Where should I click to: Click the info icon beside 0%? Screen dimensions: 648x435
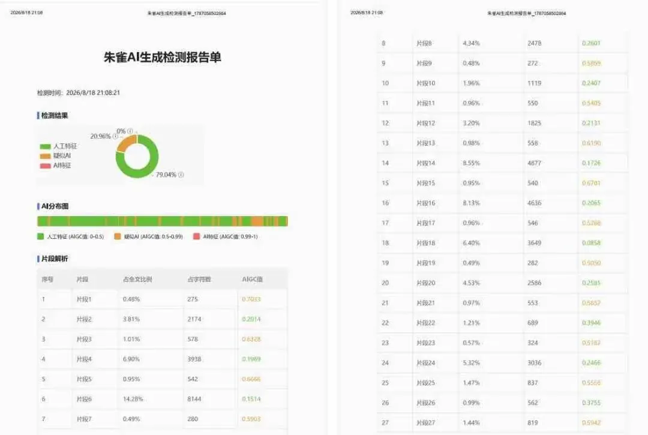(x=130, y=131)
